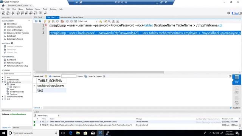Rollback the transaction icon
The width and height of the screenshot is (242, 136).
tap(71, 21)
